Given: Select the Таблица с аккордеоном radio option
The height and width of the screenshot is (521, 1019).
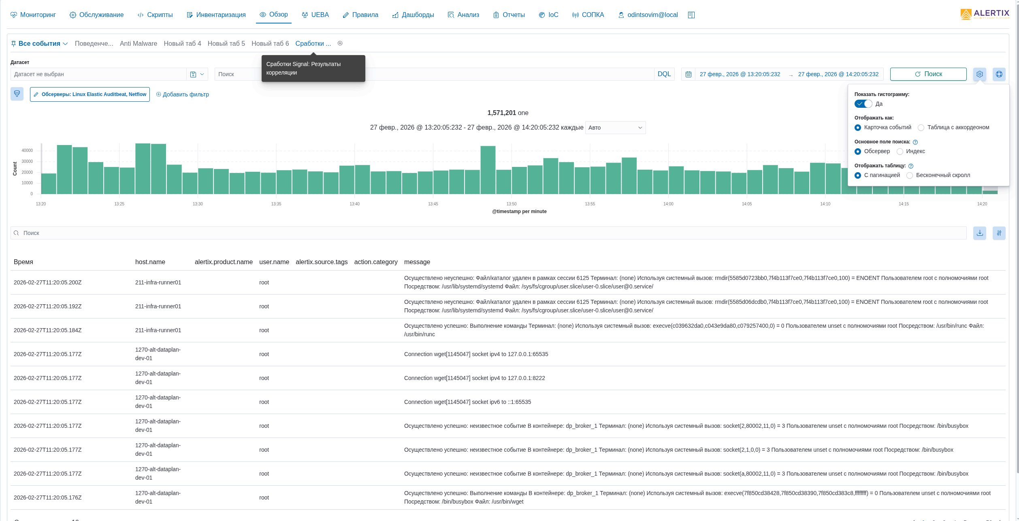Looking at the screenshot, I should point(921,128).
